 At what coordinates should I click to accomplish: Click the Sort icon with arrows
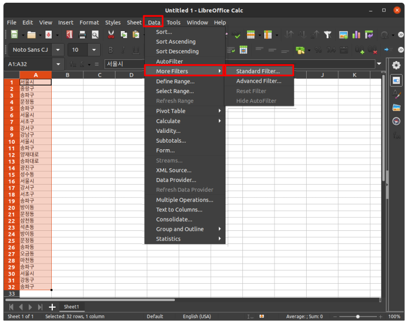click(289, 35)
